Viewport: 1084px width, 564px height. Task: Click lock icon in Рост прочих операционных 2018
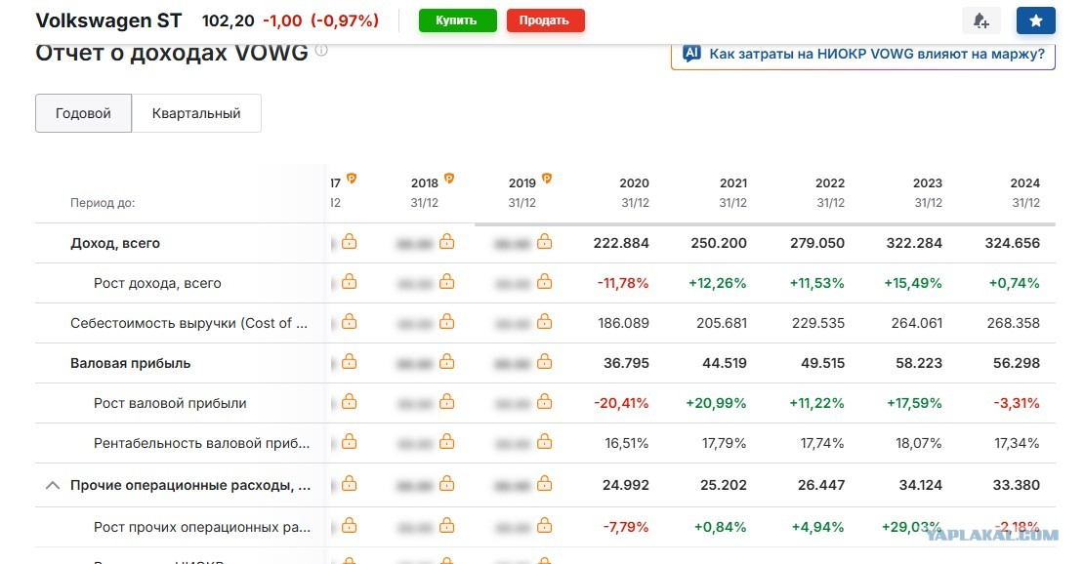point(447,526)
